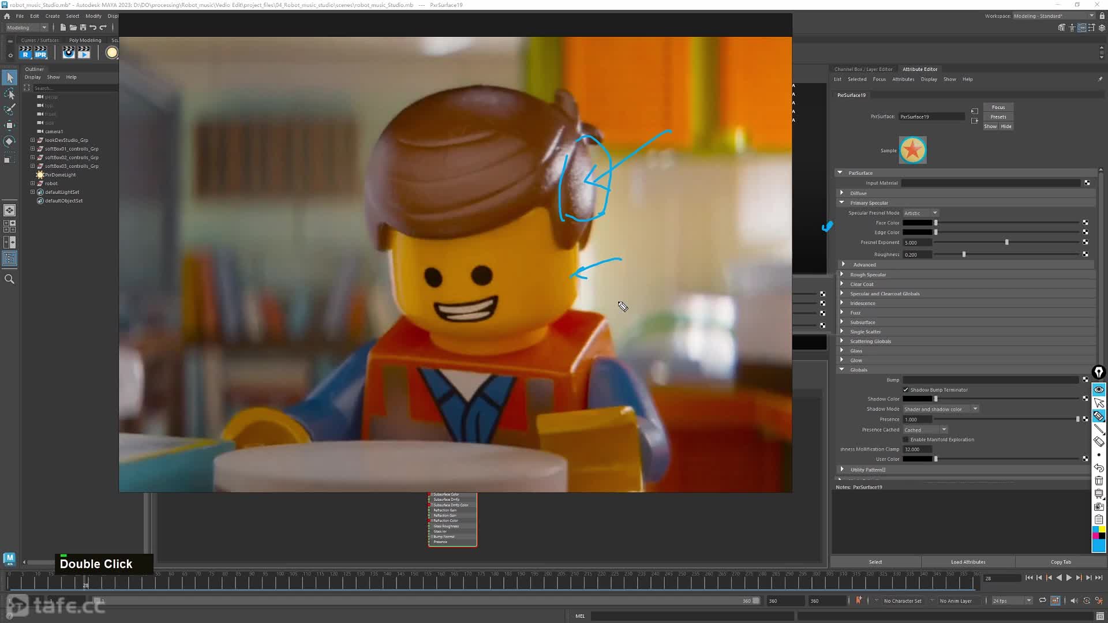1108x623 pixels.
Task: Switch to Channel Box / Layer Editor tab
Action: pos(863,69)
